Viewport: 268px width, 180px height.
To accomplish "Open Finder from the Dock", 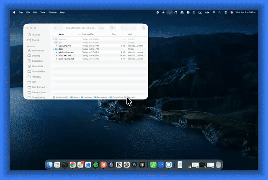I will pos(49,165).
